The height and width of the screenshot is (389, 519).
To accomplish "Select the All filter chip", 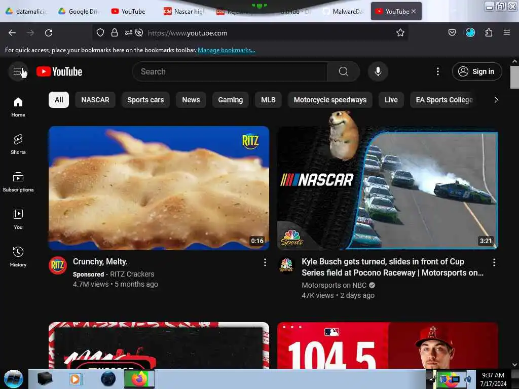I will click(59, 100).
